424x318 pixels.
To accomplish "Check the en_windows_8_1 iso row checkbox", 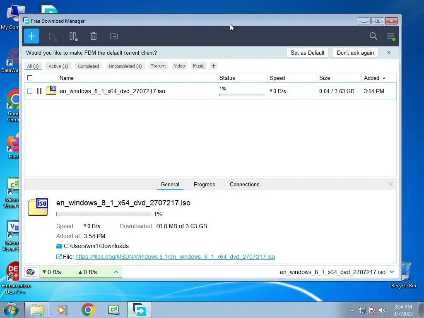I will coord(30,91).
